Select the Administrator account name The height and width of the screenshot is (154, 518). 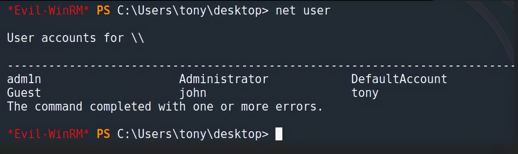[223, 79]
